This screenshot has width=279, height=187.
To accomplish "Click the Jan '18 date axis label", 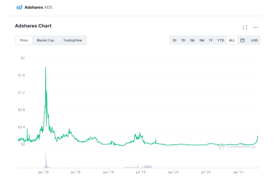I will 43,172.
